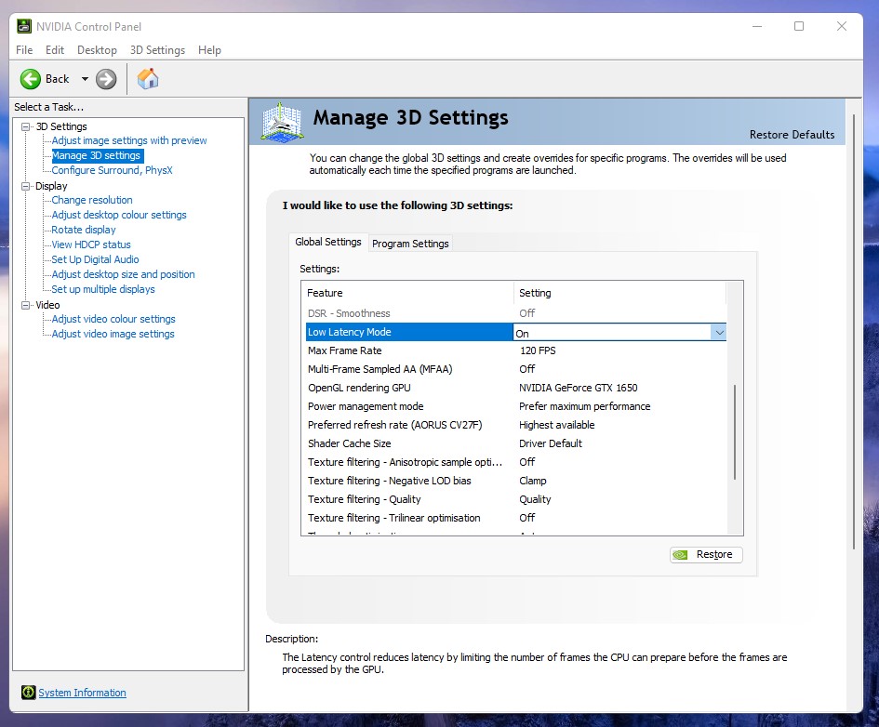Open the File menu
Viewport: 879px width, 727px height.
[x=24, y=50]
